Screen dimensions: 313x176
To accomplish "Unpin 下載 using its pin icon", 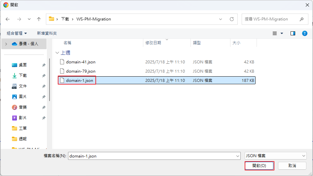I will pos(44,76).
